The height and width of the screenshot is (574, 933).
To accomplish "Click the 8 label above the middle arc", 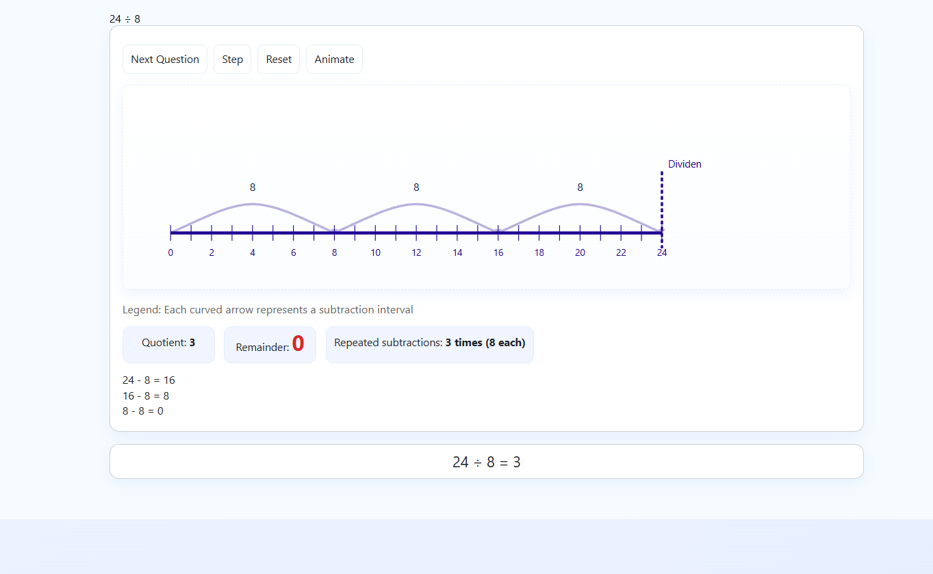I will [416, 187].
